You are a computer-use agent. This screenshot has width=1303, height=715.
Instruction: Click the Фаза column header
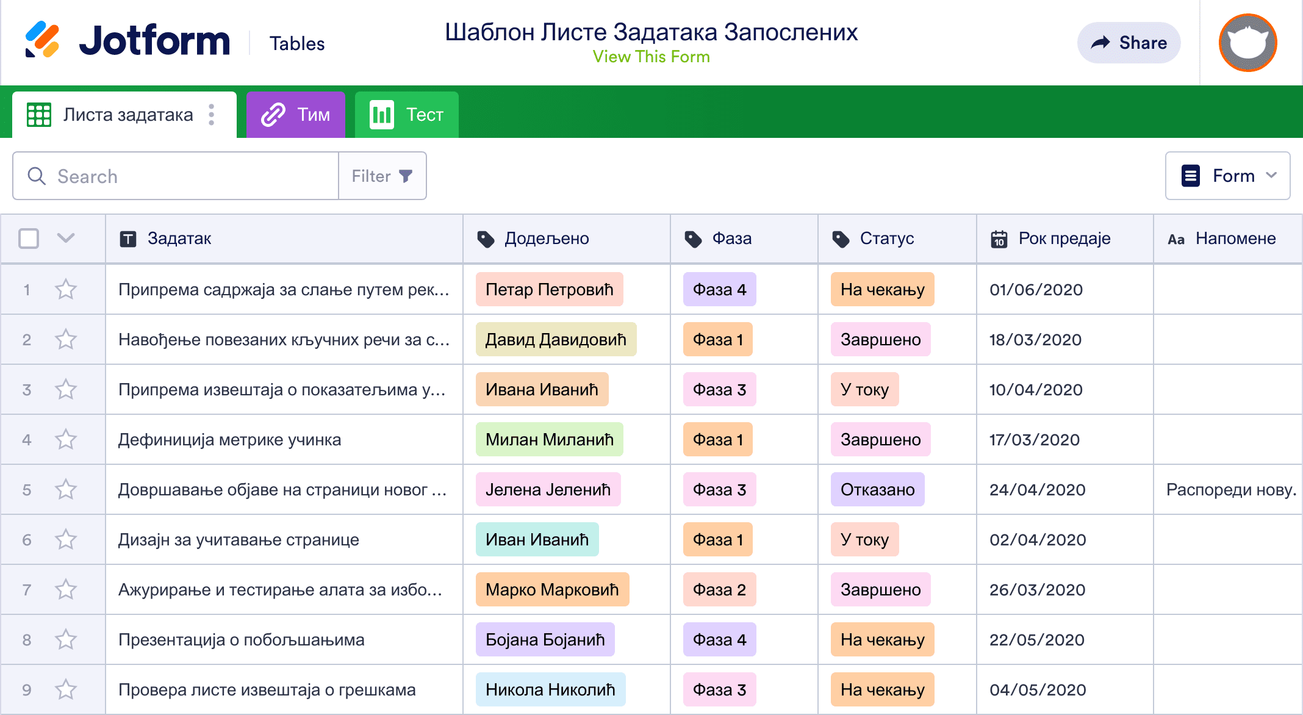pos(744,239)
